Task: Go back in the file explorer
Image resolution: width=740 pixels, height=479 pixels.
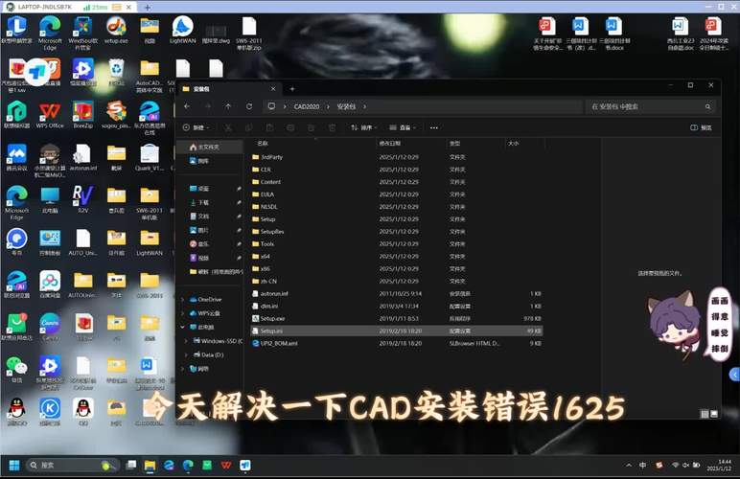Action: coord(187,106)
